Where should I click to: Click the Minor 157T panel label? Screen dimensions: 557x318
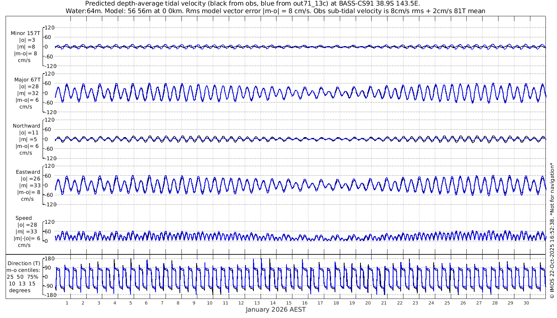pos(25,33)
